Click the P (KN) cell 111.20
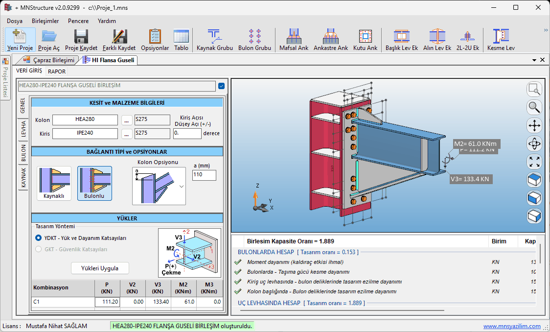Screen dimensions: 550x332 pyautogui.click(x=107, y=302)
